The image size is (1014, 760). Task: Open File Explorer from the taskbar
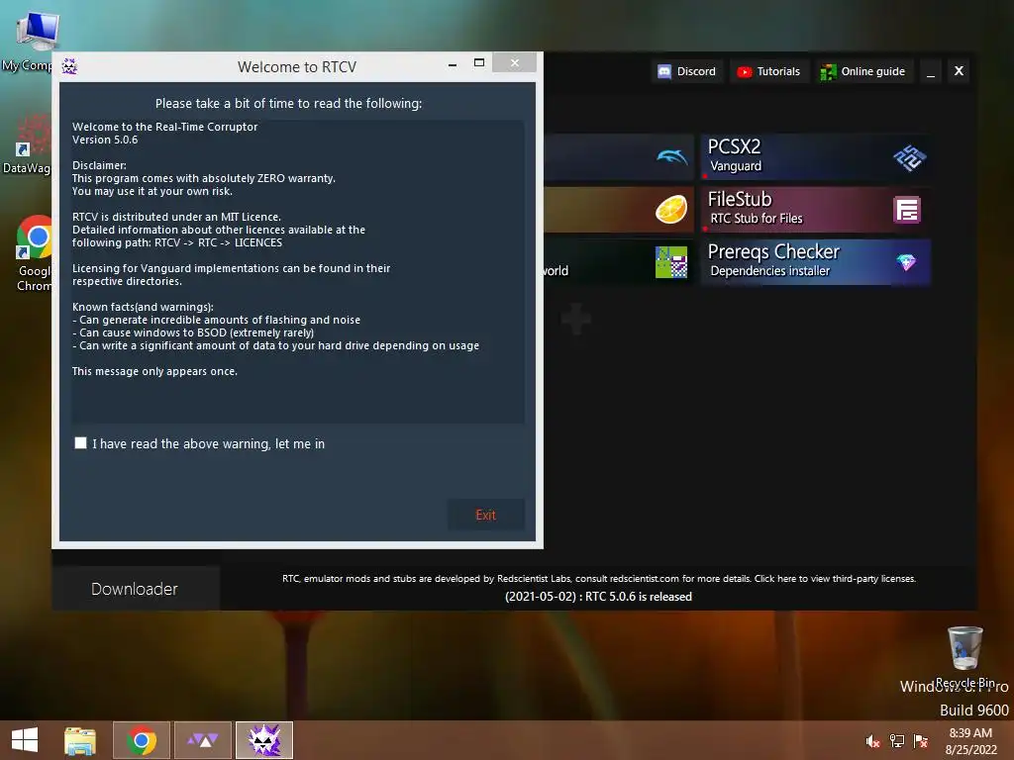79,740
